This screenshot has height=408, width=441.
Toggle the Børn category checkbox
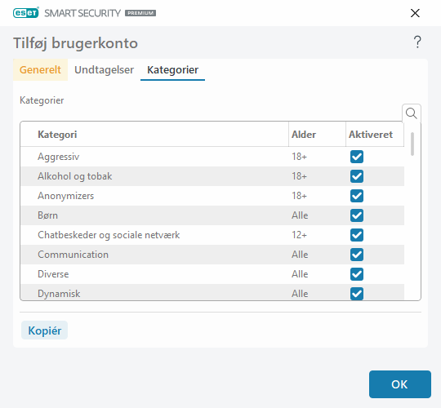click(357, 215)
